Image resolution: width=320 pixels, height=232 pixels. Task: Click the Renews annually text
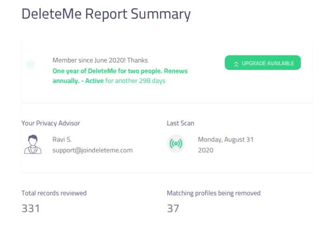click(x=120, y=76)
